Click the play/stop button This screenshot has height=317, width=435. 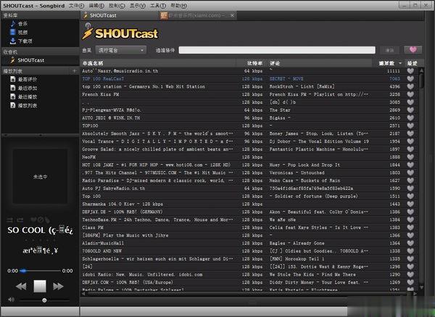[x=40, y=287]
